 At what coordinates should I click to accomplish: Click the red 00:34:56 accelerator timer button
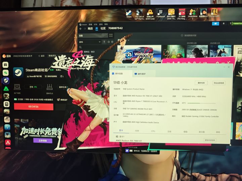(x=34, y=107)
